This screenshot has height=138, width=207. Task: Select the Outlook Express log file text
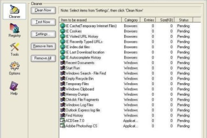click(83, 110)
